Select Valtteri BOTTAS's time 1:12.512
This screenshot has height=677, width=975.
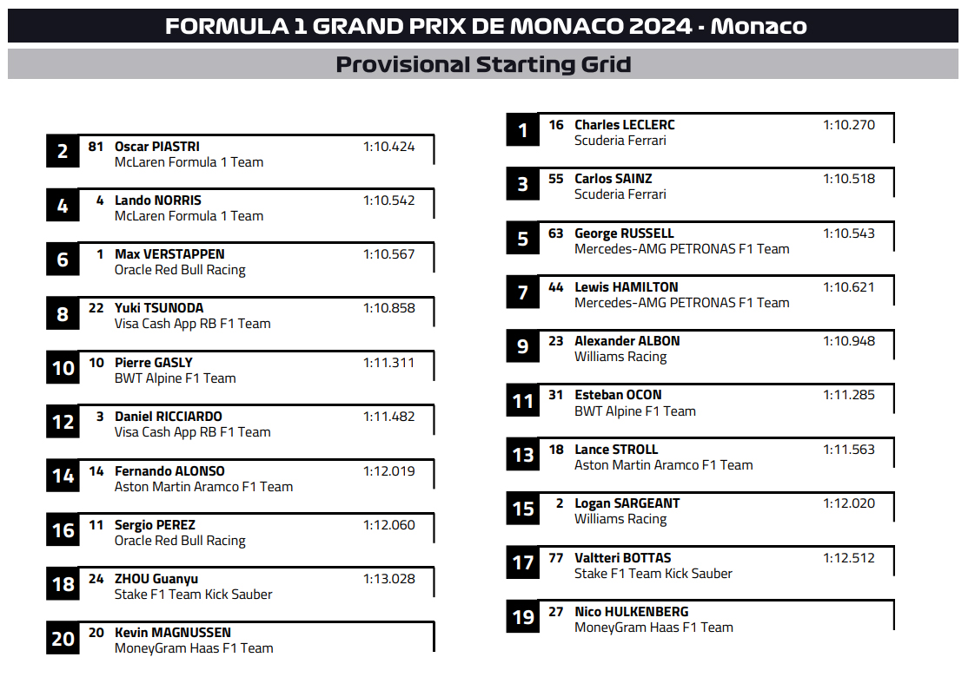849,558
